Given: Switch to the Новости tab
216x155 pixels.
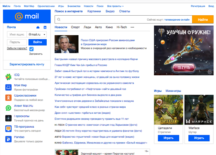Looking at the screenshot, I should pyautogui.click(x=61, y=27).
